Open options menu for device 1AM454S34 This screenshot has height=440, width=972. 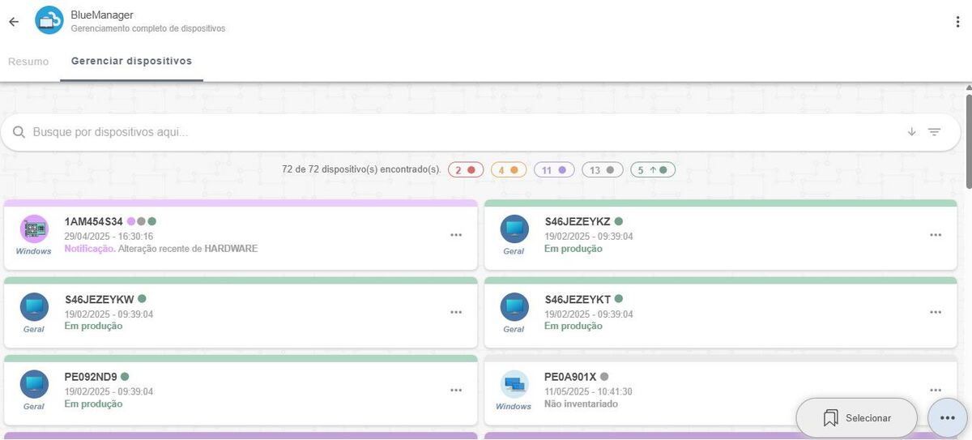(x=456, y=235)
